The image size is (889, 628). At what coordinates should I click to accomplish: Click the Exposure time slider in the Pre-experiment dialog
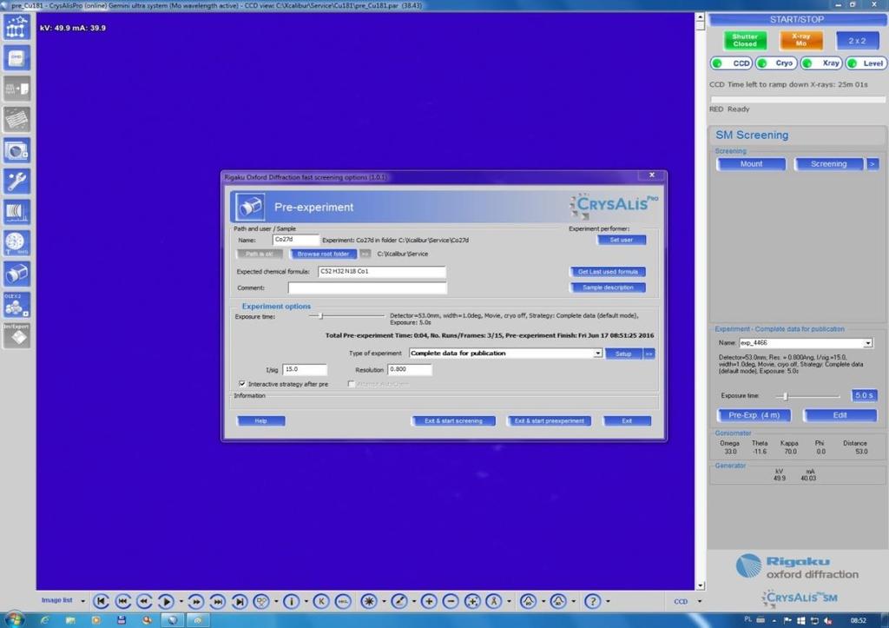pos(346,316)
